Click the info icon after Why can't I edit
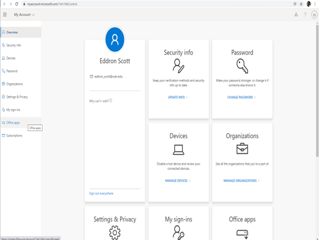319x240 pixels. point(111,100)
